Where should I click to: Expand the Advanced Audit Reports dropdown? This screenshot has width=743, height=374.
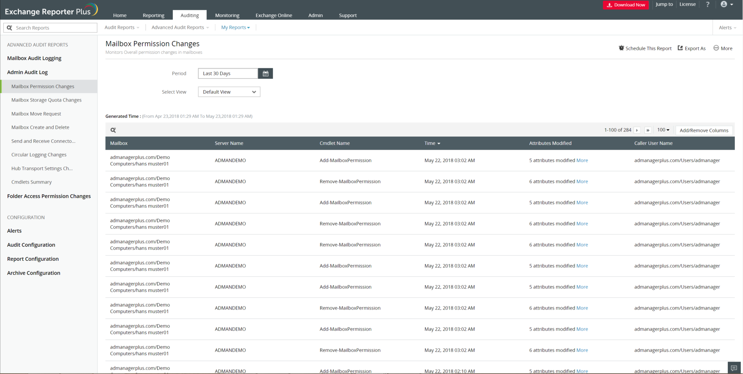click(x=180, y=27)
